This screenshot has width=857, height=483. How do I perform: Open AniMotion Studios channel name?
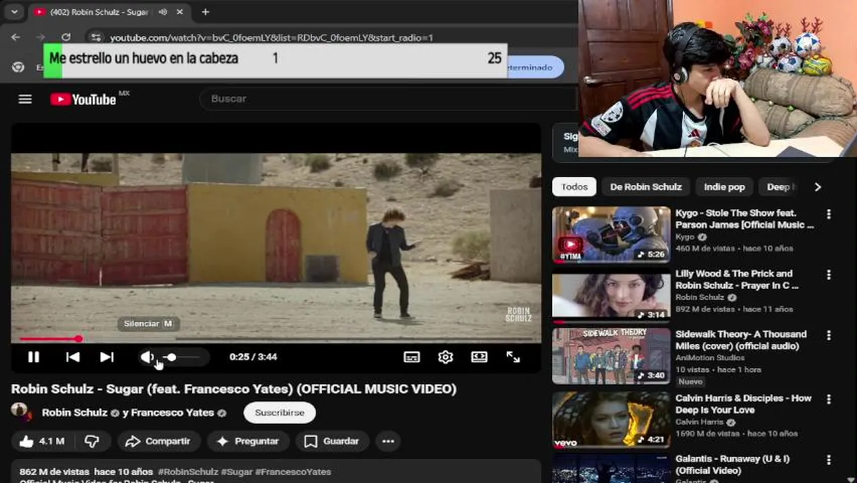[x=709, y=358]
